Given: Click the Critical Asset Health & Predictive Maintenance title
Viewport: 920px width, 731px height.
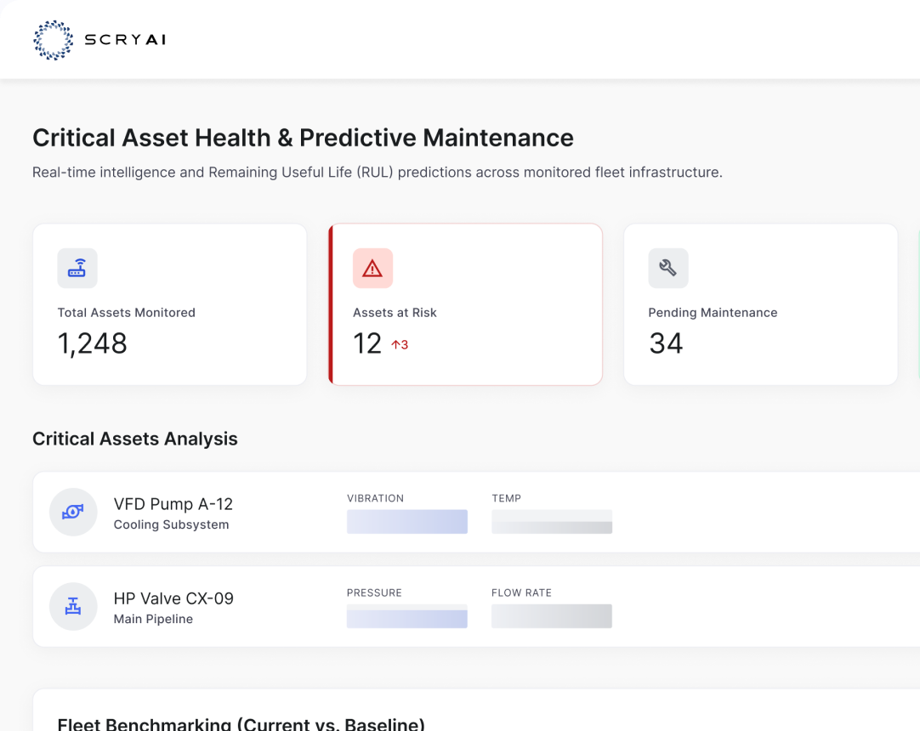Looking at the screenshot, I should pos(303,138).
